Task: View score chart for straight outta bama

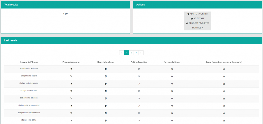Action: (x=224, y=120)
